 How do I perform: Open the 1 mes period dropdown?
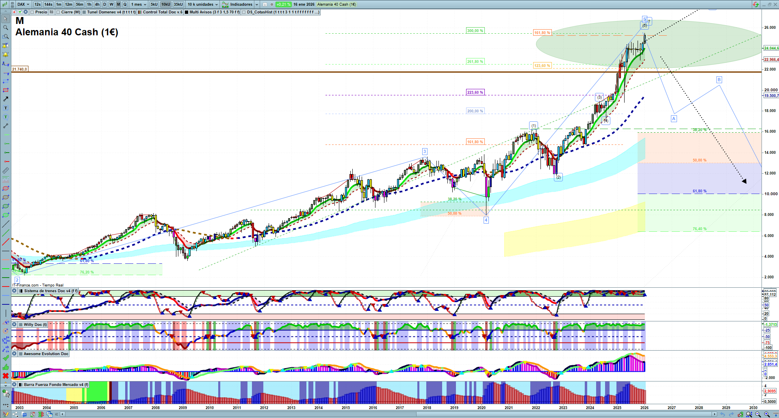tap(139, 4)
